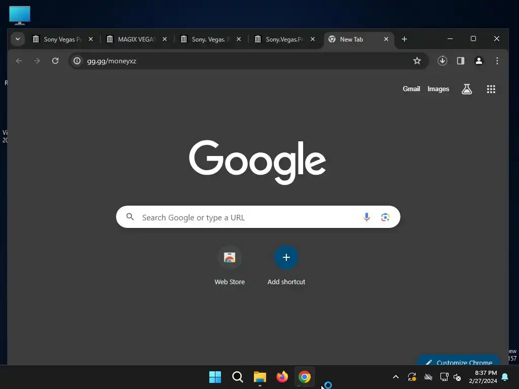
Task: Minimize the Chrome window
Action: tap(450, 38)
